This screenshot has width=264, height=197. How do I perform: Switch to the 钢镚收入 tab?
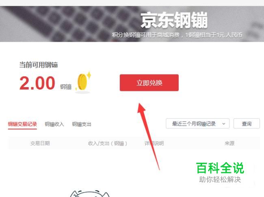tap(54, 124)
